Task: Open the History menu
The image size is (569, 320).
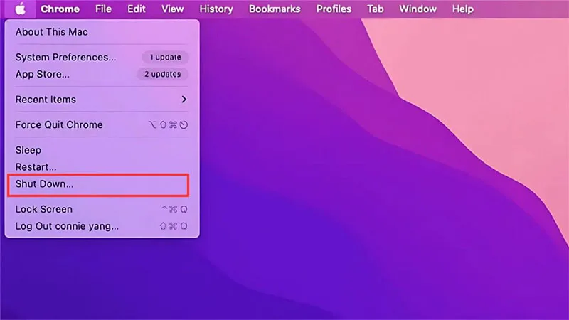Action: [x=216, y=9]
